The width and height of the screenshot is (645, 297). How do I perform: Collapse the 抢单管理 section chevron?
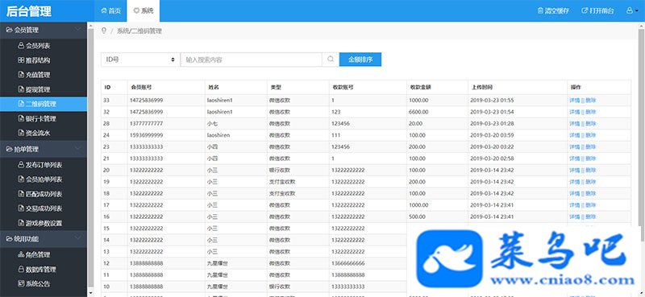pos(78,149)
